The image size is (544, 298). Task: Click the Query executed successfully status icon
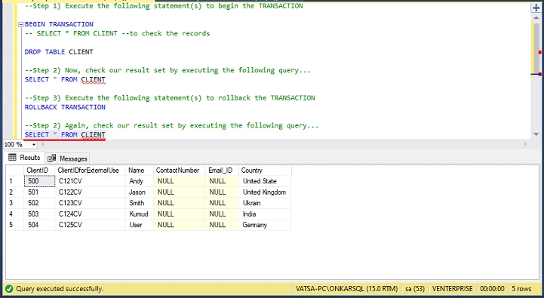[x=9, y=289]
